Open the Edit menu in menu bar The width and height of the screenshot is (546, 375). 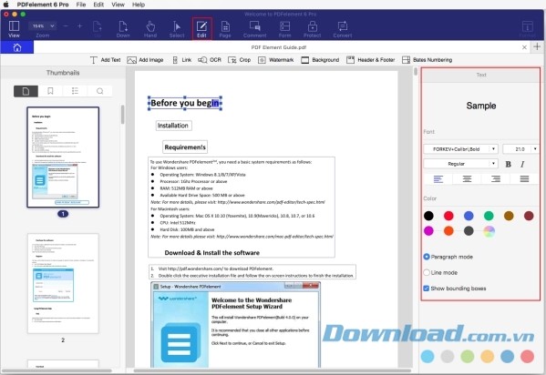(98, 5)
